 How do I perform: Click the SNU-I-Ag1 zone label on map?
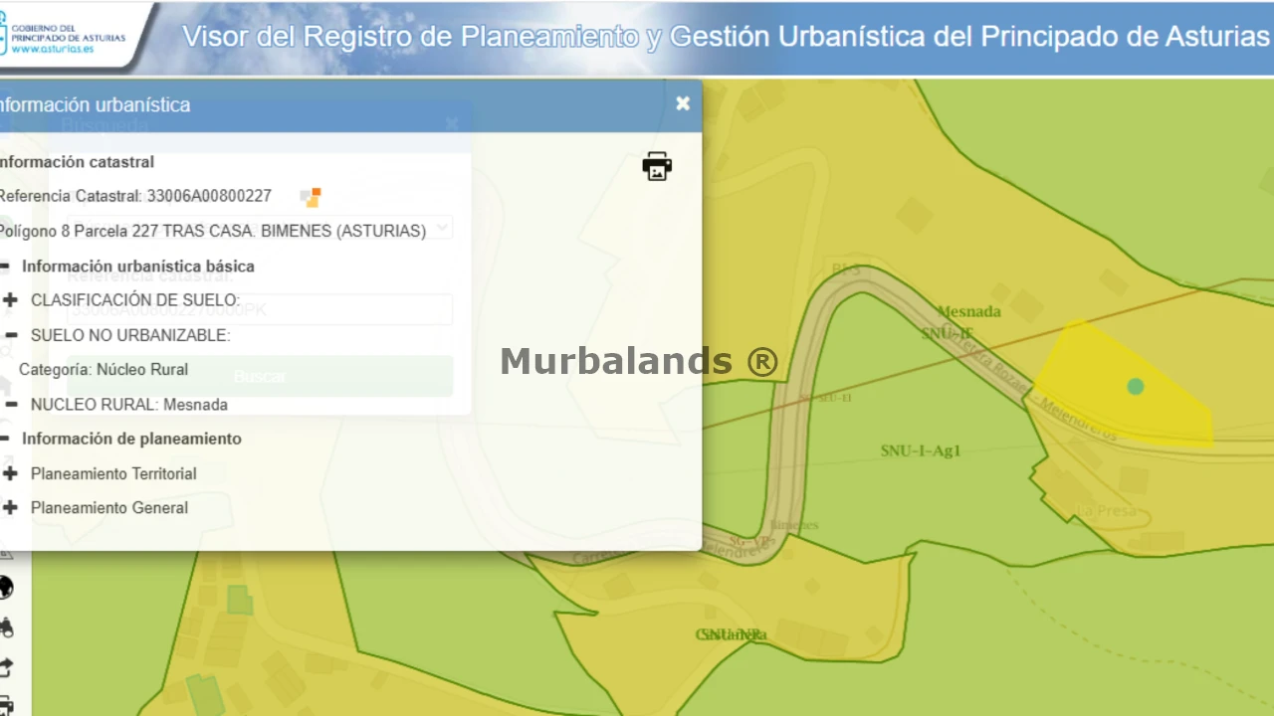click(921, 450)
